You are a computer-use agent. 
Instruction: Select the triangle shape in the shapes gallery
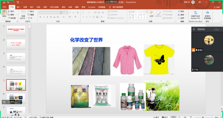tap(133, 15)
